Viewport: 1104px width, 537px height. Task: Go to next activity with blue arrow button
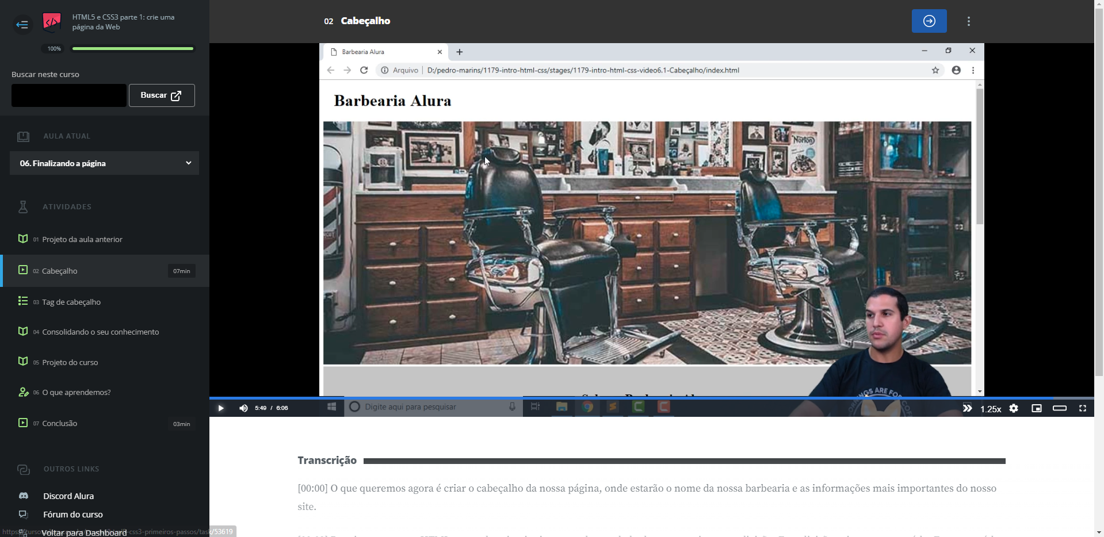[929, 21]
